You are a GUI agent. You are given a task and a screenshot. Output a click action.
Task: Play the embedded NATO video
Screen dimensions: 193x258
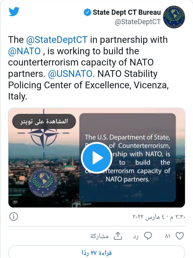[97, 158]
